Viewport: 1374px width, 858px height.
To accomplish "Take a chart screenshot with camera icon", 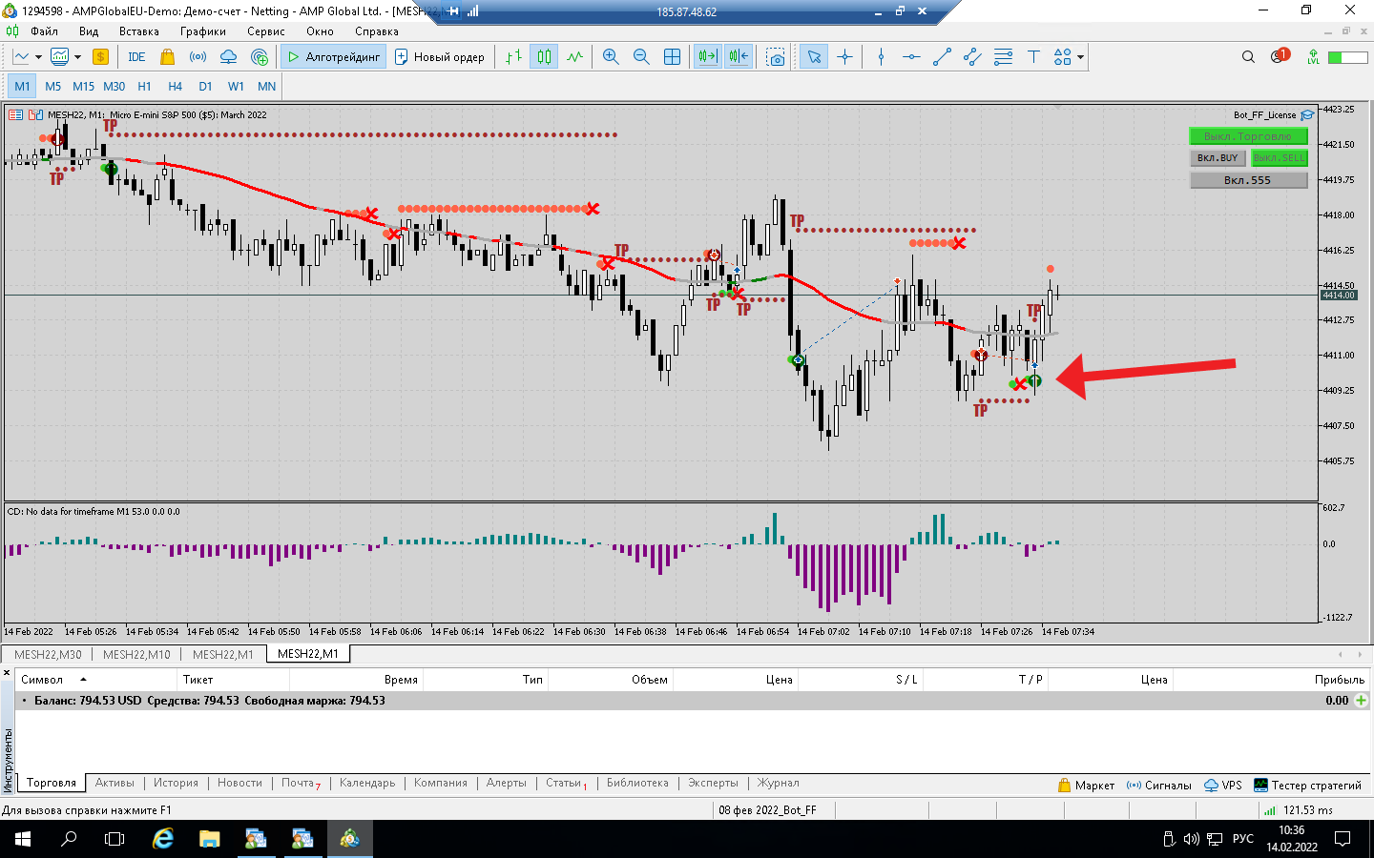I will pyautogui.click(x=776, y=57).
